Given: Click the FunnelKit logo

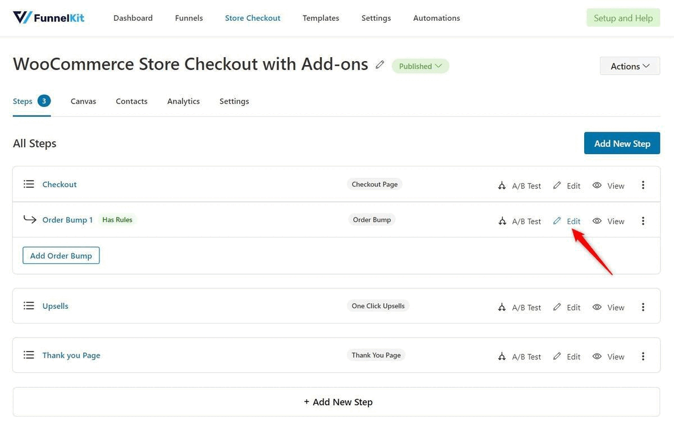Looking at the screenshot, I should point(49,17).
